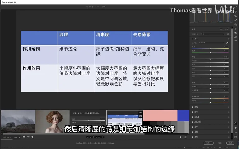Switch to single view mode icon
Viewport: 239px width, 149px height.
180,137
